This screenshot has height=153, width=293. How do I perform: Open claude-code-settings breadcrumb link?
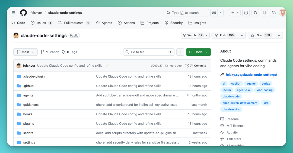65,13
